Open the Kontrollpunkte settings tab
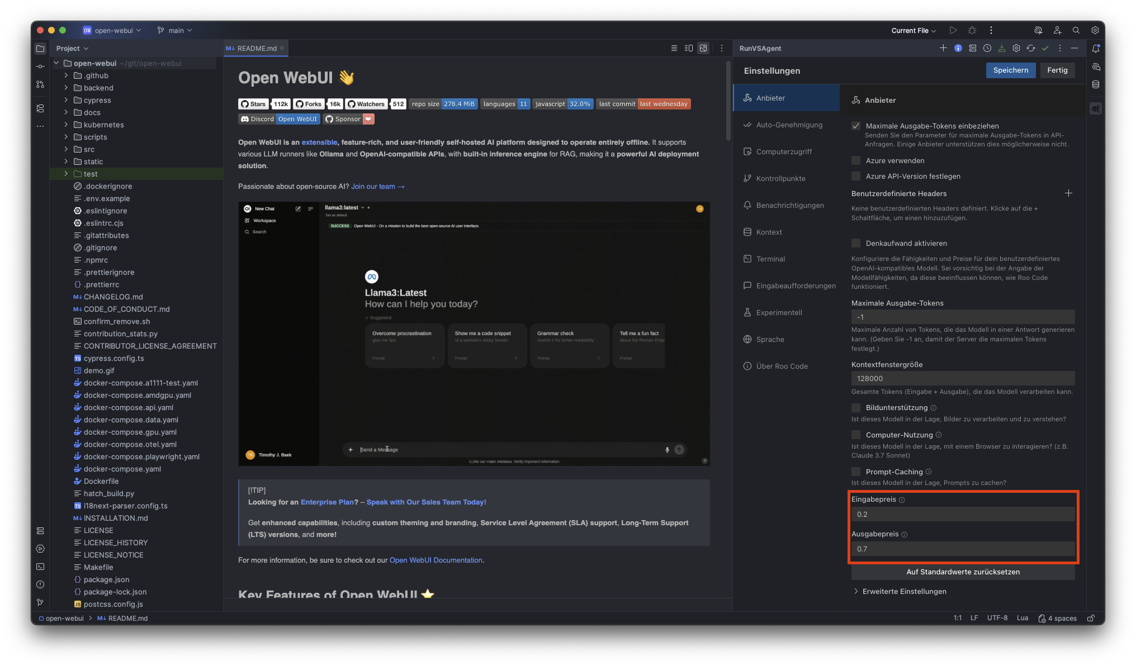Screen dimensions: 1136x666 point(787,178)
